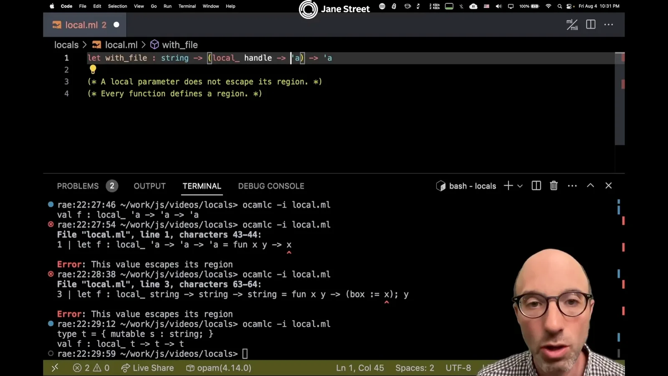Click the unsaved dot on local.ml tab
Viewport: 668px width, 376px height.
click(x=116, y=25)
